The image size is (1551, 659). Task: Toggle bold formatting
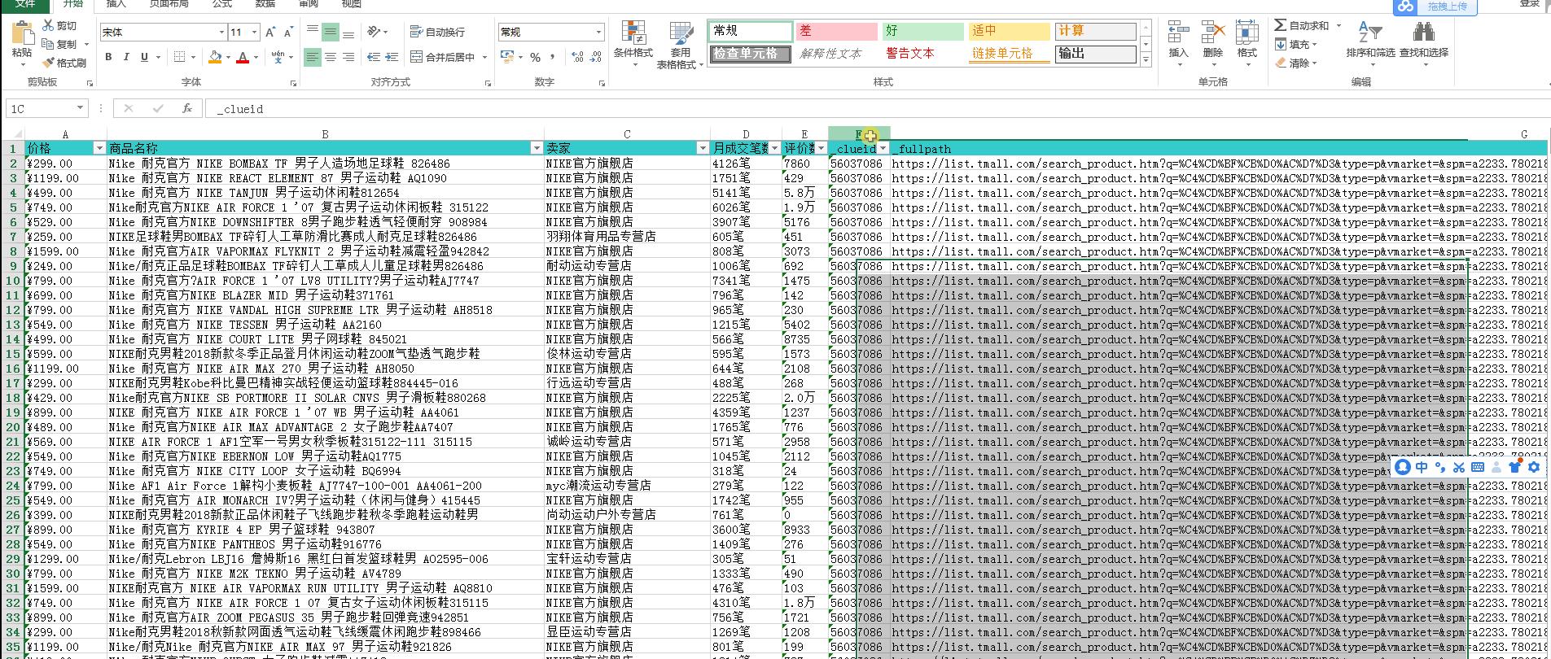pyautogui.click(x=108, y=57)
